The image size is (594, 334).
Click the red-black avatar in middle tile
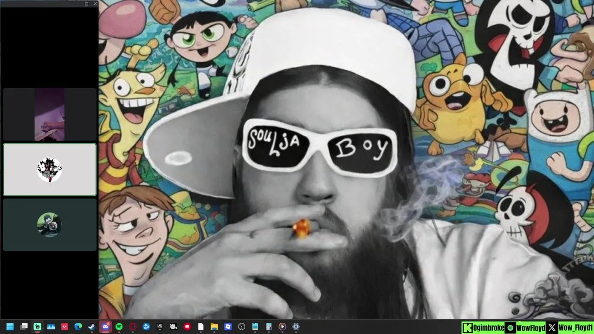50,169
